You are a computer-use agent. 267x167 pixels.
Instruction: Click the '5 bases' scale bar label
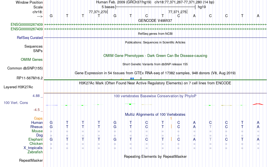click(x=108, y=7)
